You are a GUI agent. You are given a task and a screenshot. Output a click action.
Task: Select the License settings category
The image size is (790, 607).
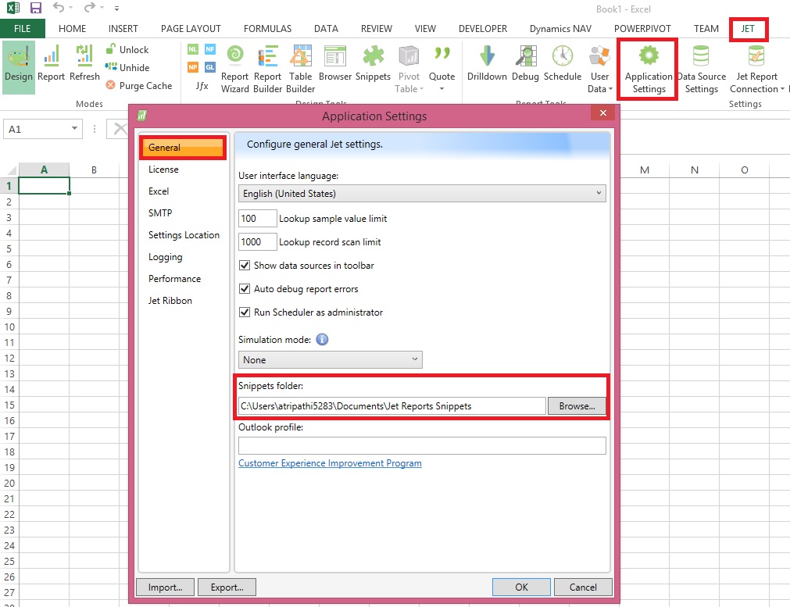[x=163, y=170]
